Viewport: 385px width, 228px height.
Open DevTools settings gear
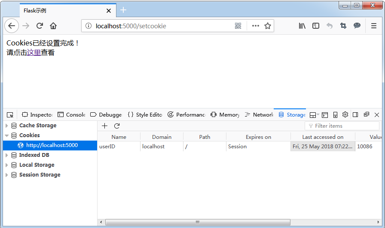[x=345, y=114]
